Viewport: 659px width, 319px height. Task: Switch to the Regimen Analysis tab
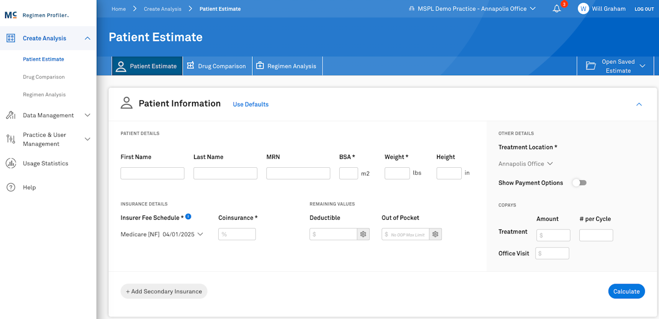tap(287, 66)
